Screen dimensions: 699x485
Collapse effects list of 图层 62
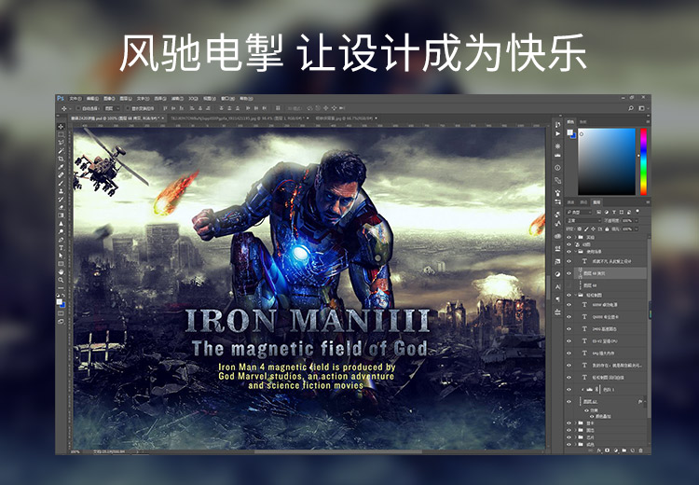(645, 402)
